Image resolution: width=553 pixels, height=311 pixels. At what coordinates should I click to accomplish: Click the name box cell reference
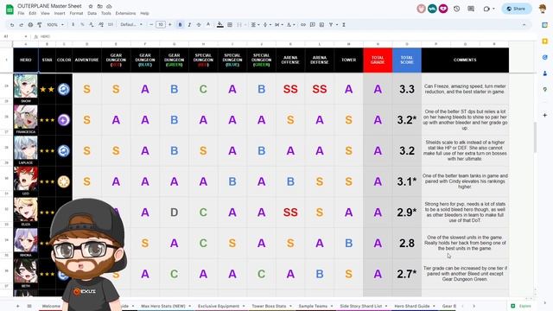[x=14, y=36]
